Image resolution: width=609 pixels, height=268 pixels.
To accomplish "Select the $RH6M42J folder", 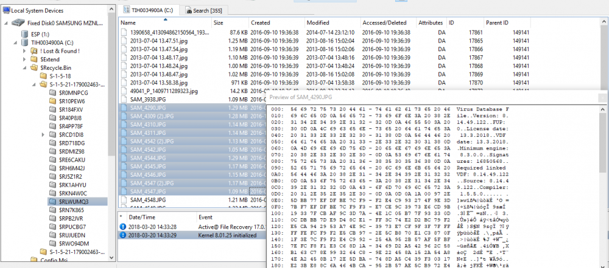I will pos(72,168).
